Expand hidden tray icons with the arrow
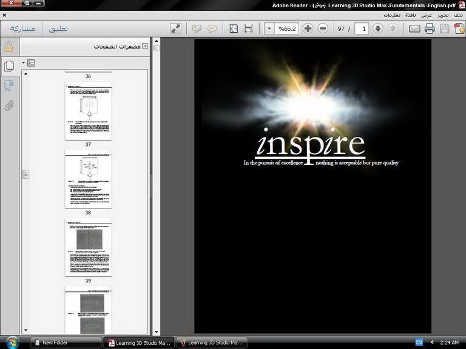 click(x=432, y=342)
